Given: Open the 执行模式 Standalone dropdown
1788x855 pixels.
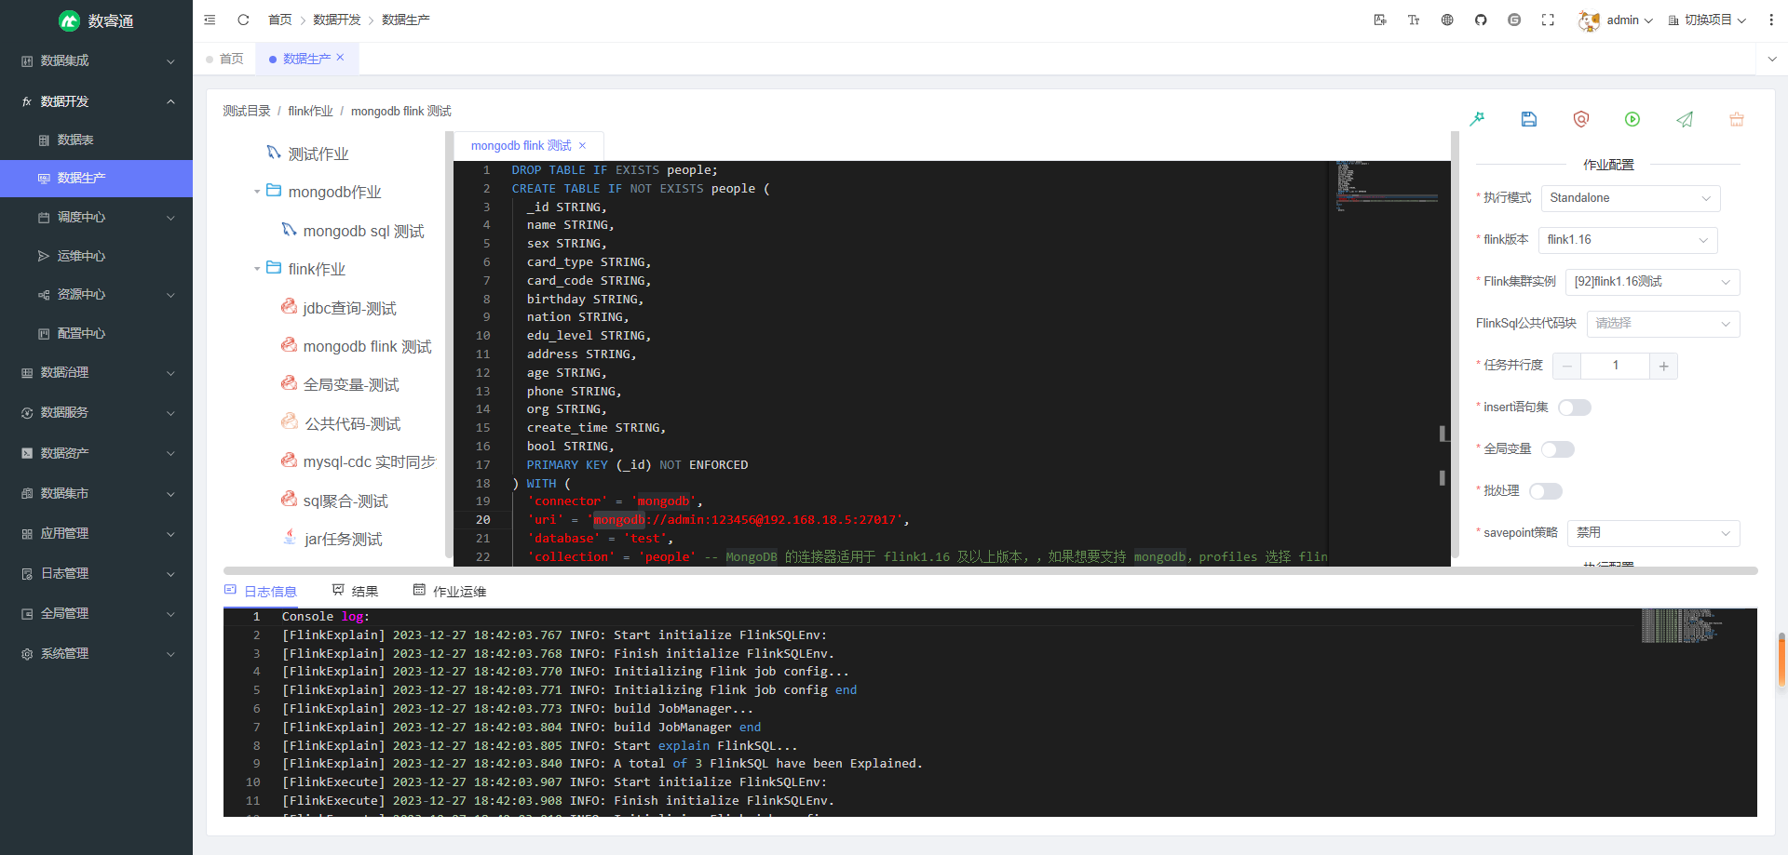Looking at the screenshot, I should tap(1631, 198).
